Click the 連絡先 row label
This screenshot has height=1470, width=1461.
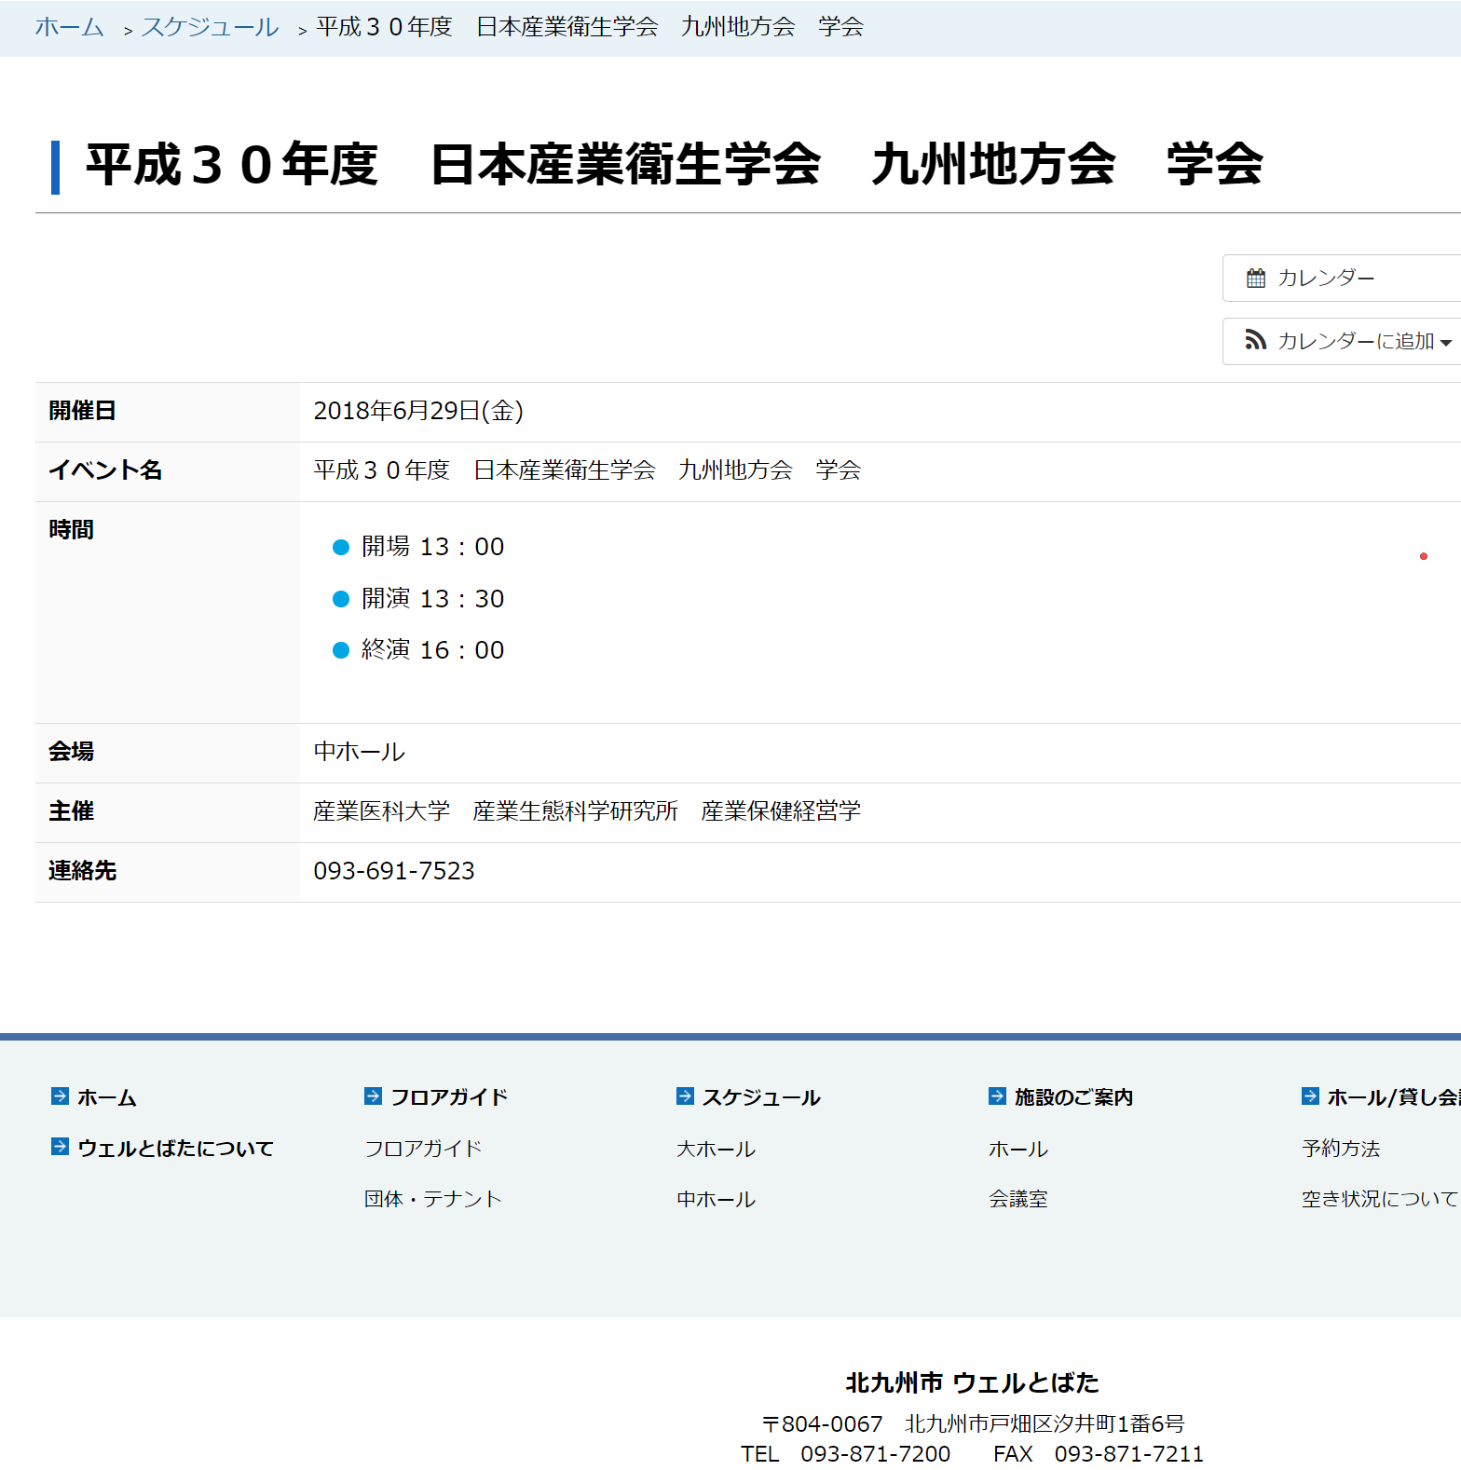(82, 871)
